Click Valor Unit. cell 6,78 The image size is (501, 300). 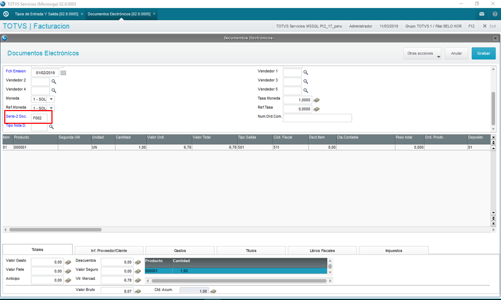click(169, 147)
